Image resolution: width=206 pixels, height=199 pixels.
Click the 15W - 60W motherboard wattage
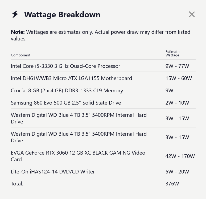[178, 78]
